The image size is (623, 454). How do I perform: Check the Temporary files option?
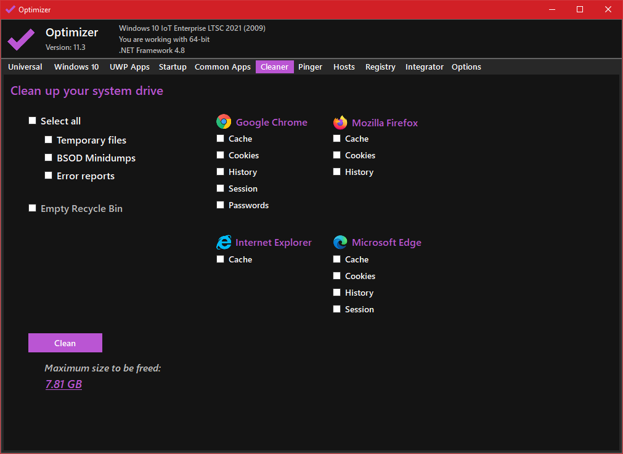[49, 140]
